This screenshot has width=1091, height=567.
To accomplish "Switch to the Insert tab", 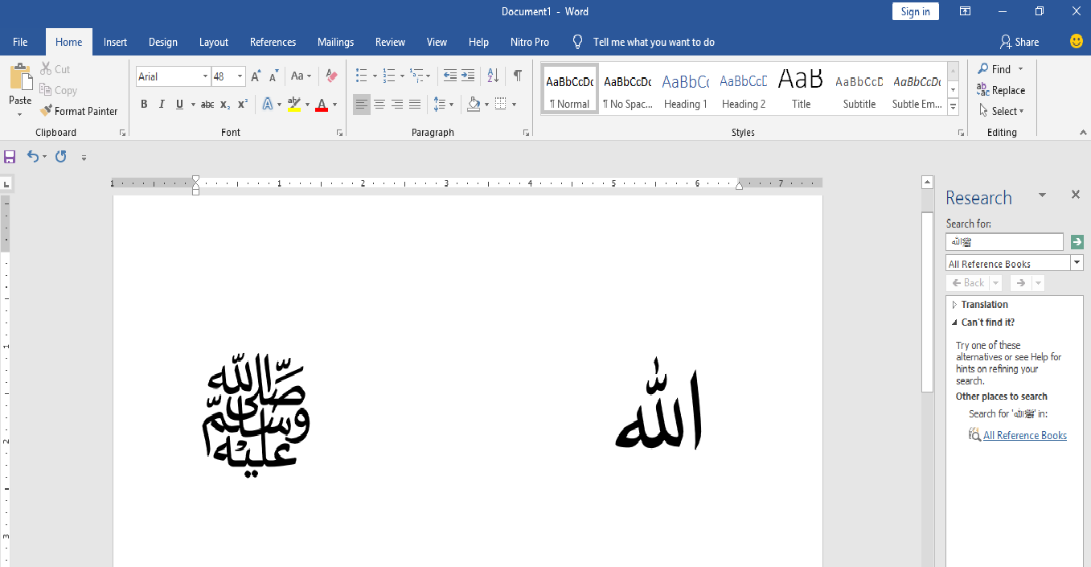I will pyautogui.click(x=115, y=42).
